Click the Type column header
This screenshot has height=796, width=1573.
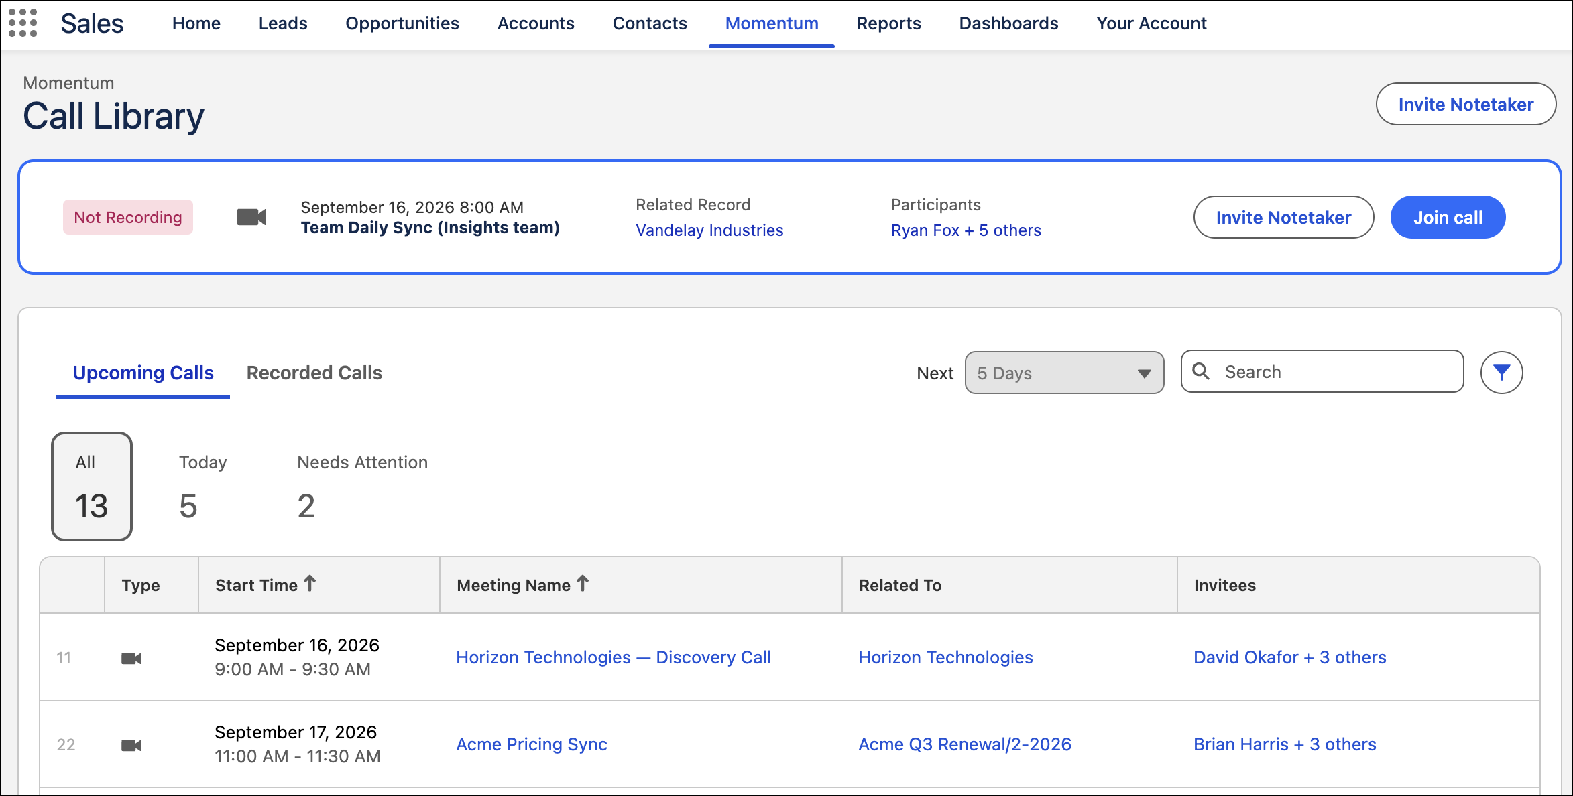152,585
